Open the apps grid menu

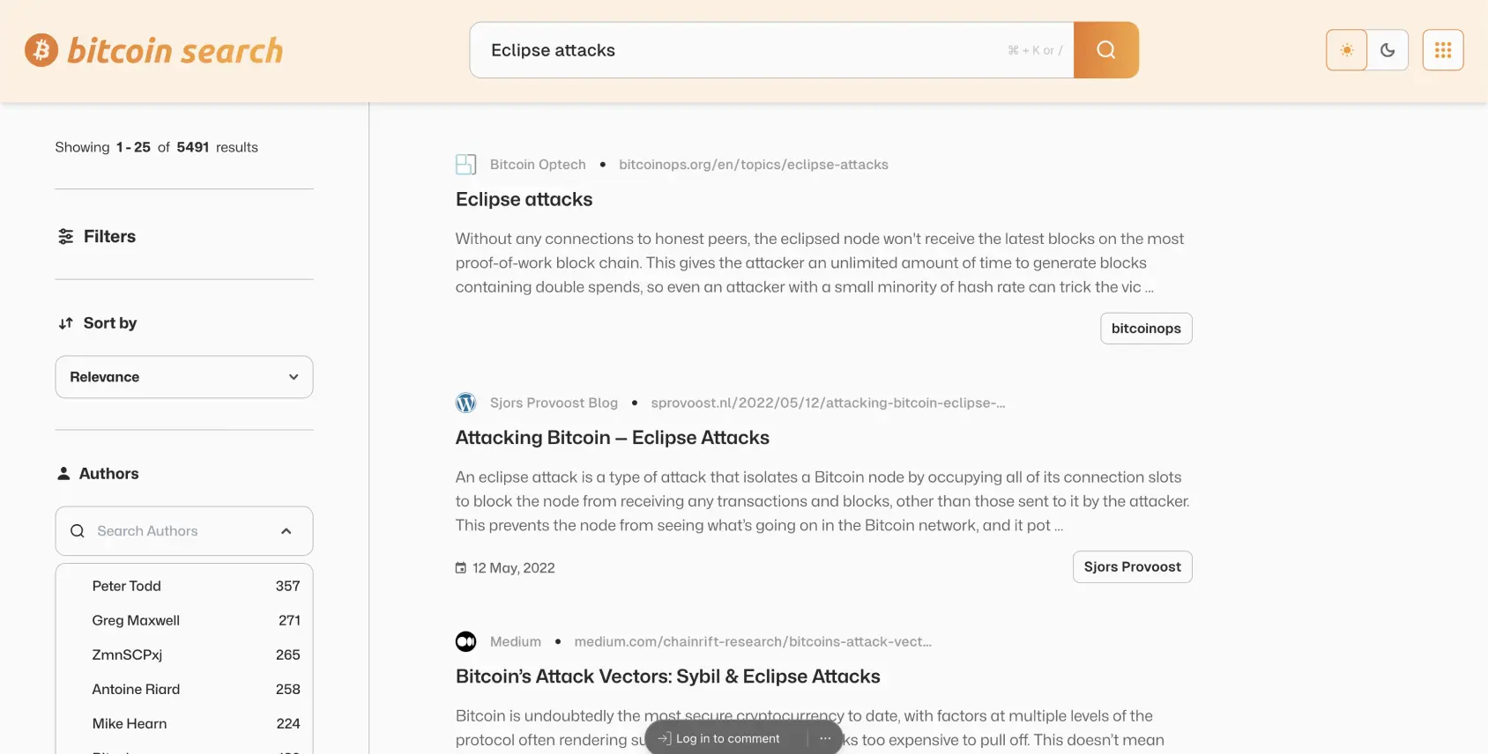pos(1442,50)
